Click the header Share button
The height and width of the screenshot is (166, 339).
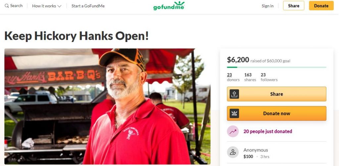tap(294, 6)
